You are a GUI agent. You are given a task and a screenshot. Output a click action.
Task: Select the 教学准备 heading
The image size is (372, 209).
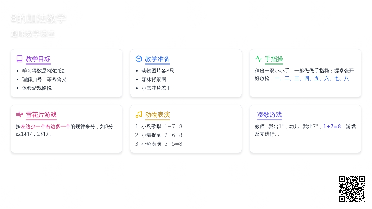[x=157, y=59]
